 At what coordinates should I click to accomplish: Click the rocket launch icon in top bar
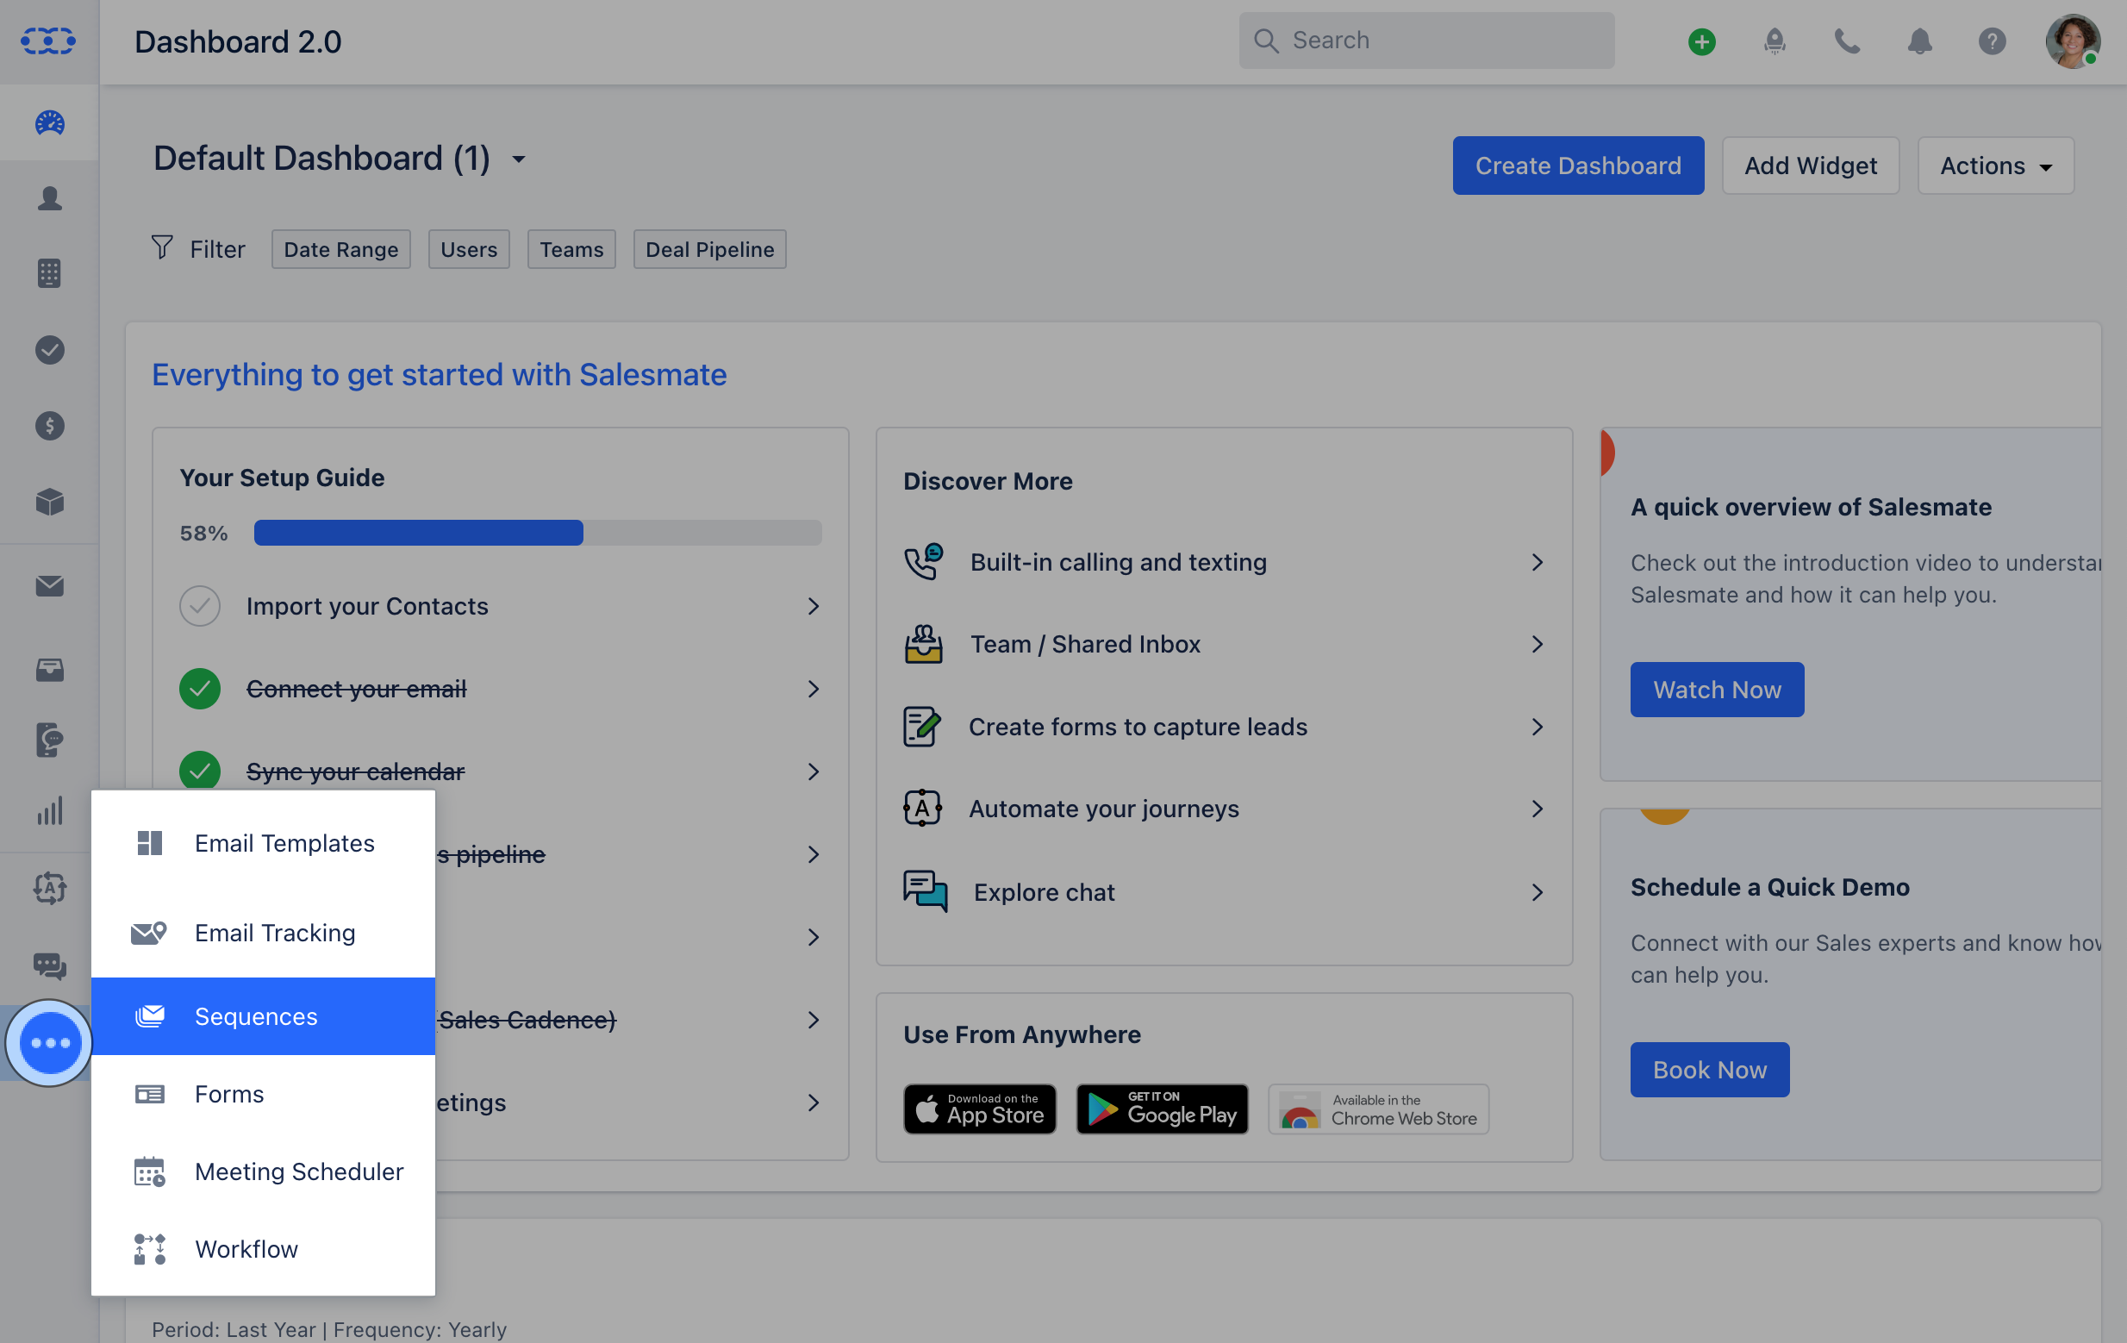(x=1775, y=41)
